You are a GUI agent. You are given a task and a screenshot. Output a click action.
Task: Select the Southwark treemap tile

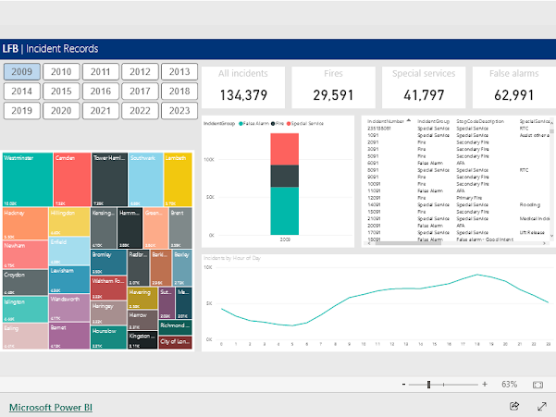pyautogui.click(x=146, y=179)
